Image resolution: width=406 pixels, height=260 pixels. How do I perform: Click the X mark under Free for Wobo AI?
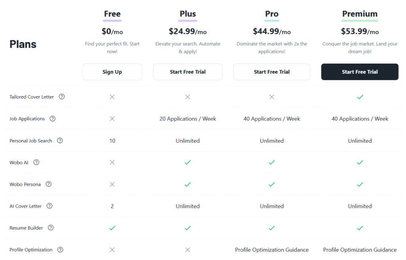click(x=112, y=162)
